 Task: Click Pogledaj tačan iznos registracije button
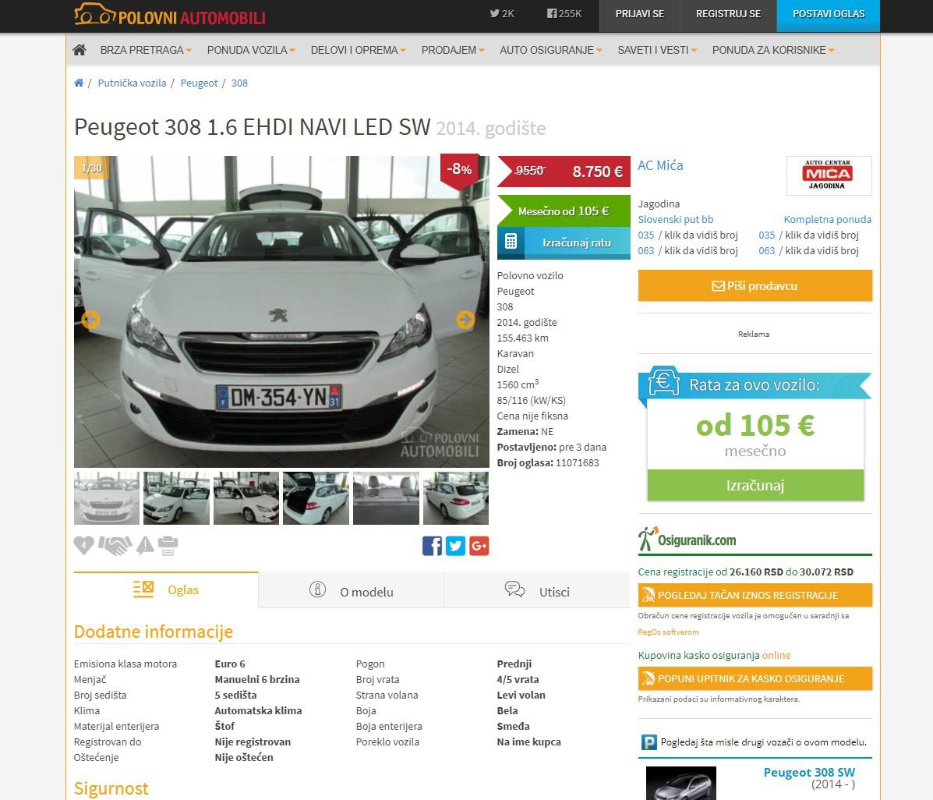coord(755,595)
